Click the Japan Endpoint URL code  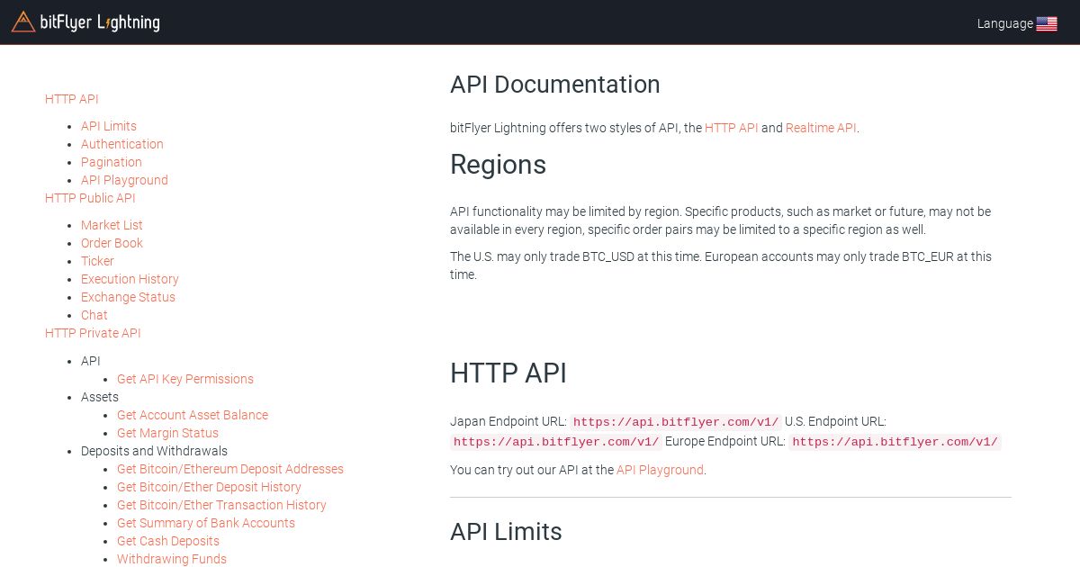[676, 421]
